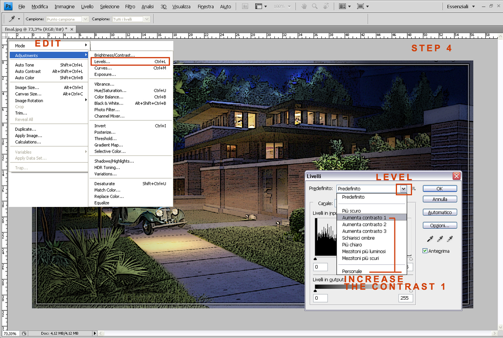Open the preset options icon beside Predefinito
The width and height of the screenshot is (503, 338).
413,189
